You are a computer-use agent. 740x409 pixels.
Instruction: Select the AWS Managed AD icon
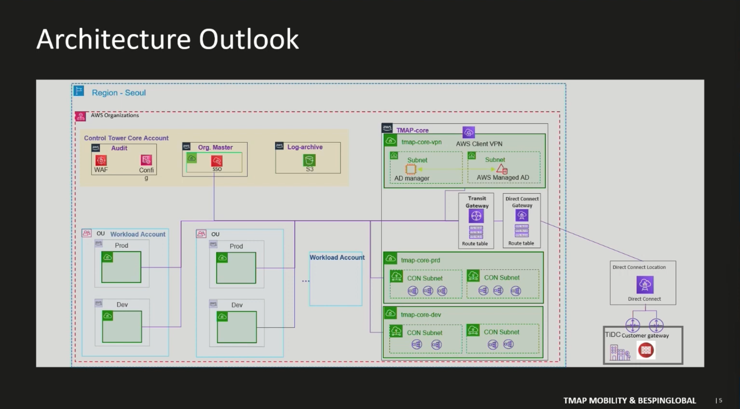pos(502,169)
